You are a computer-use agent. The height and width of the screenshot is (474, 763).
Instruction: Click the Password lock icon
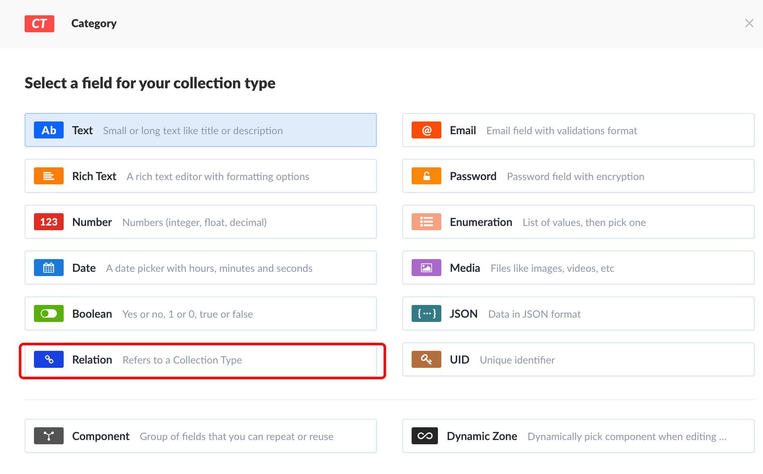[x=426, y=176]
